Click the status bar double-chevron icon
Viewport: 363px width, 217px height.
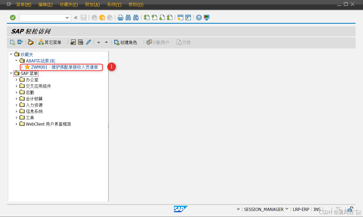[238, 209]
